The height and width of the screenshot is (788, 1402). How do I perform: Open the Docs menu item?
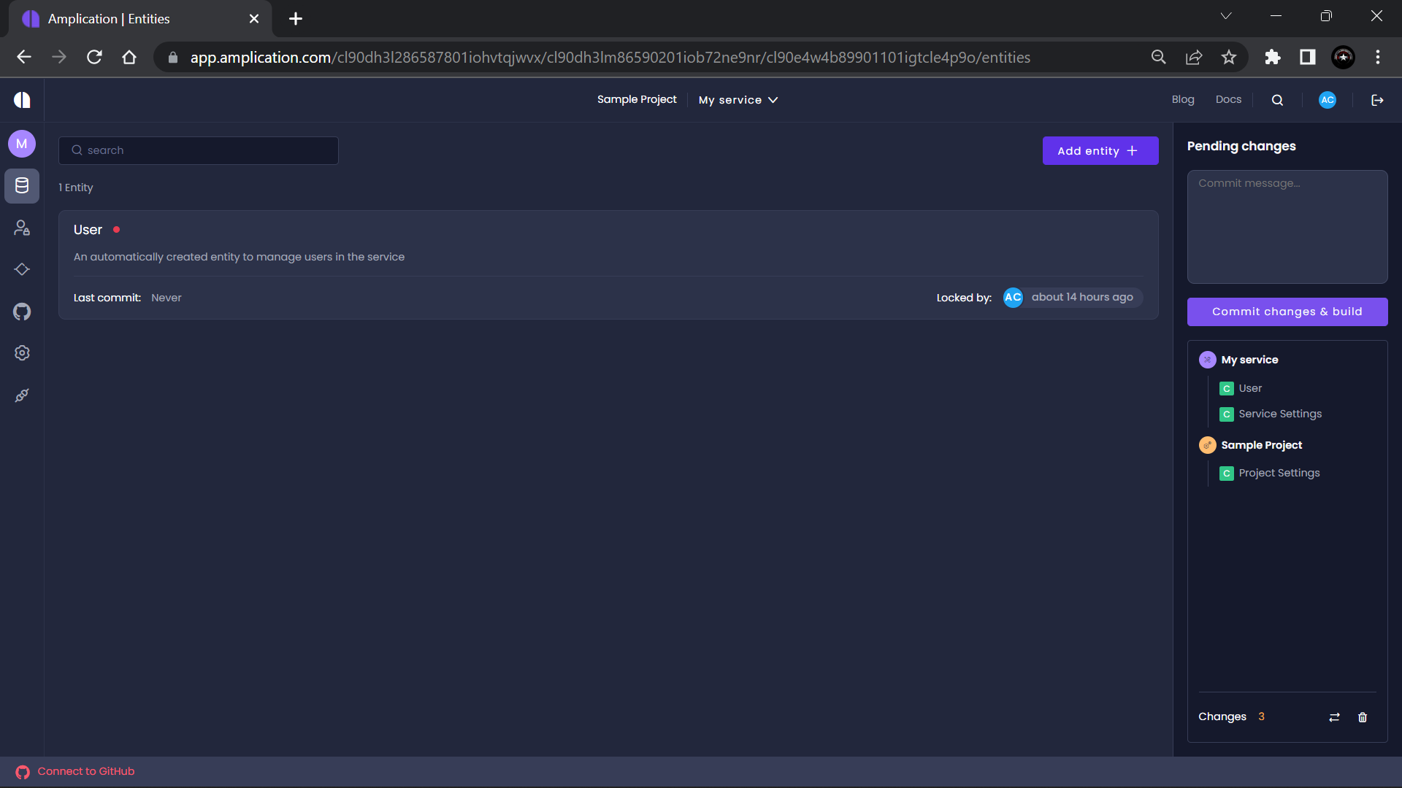tap(1228, 99)
